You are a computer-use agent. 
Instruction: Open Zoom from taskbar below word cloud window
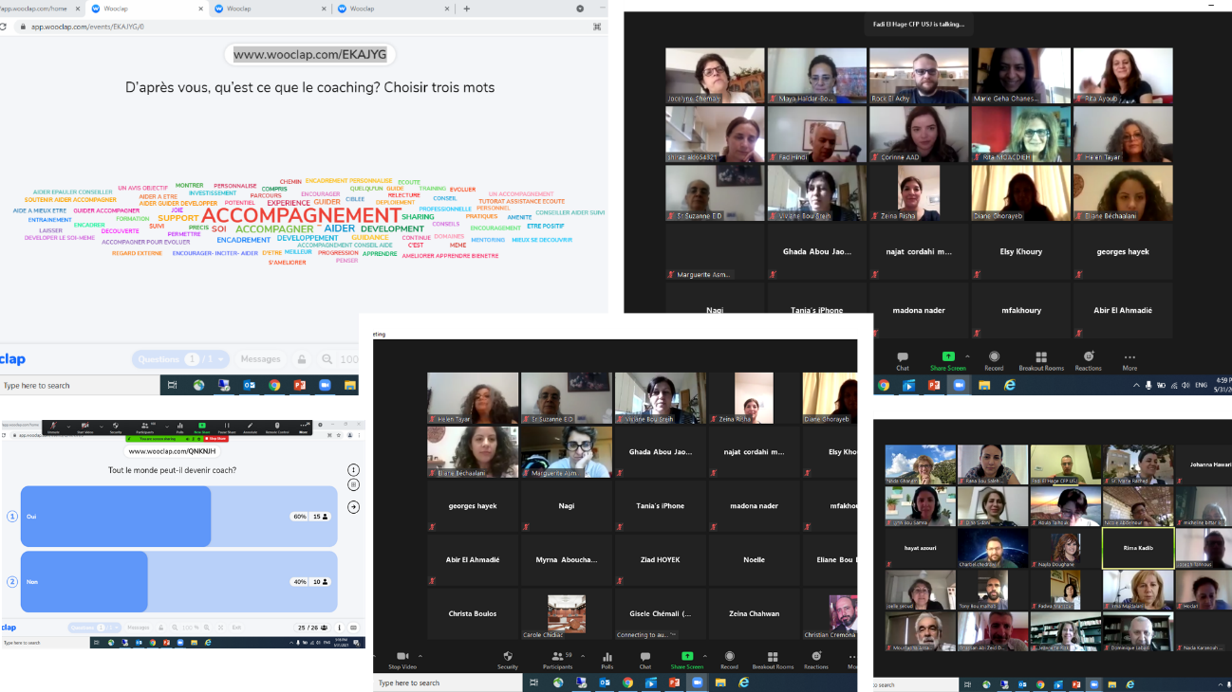(x=325, y=386)
